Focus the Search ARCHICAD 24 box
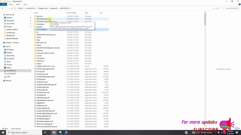This screenshot has width=241, height=135. click(231, 8)
